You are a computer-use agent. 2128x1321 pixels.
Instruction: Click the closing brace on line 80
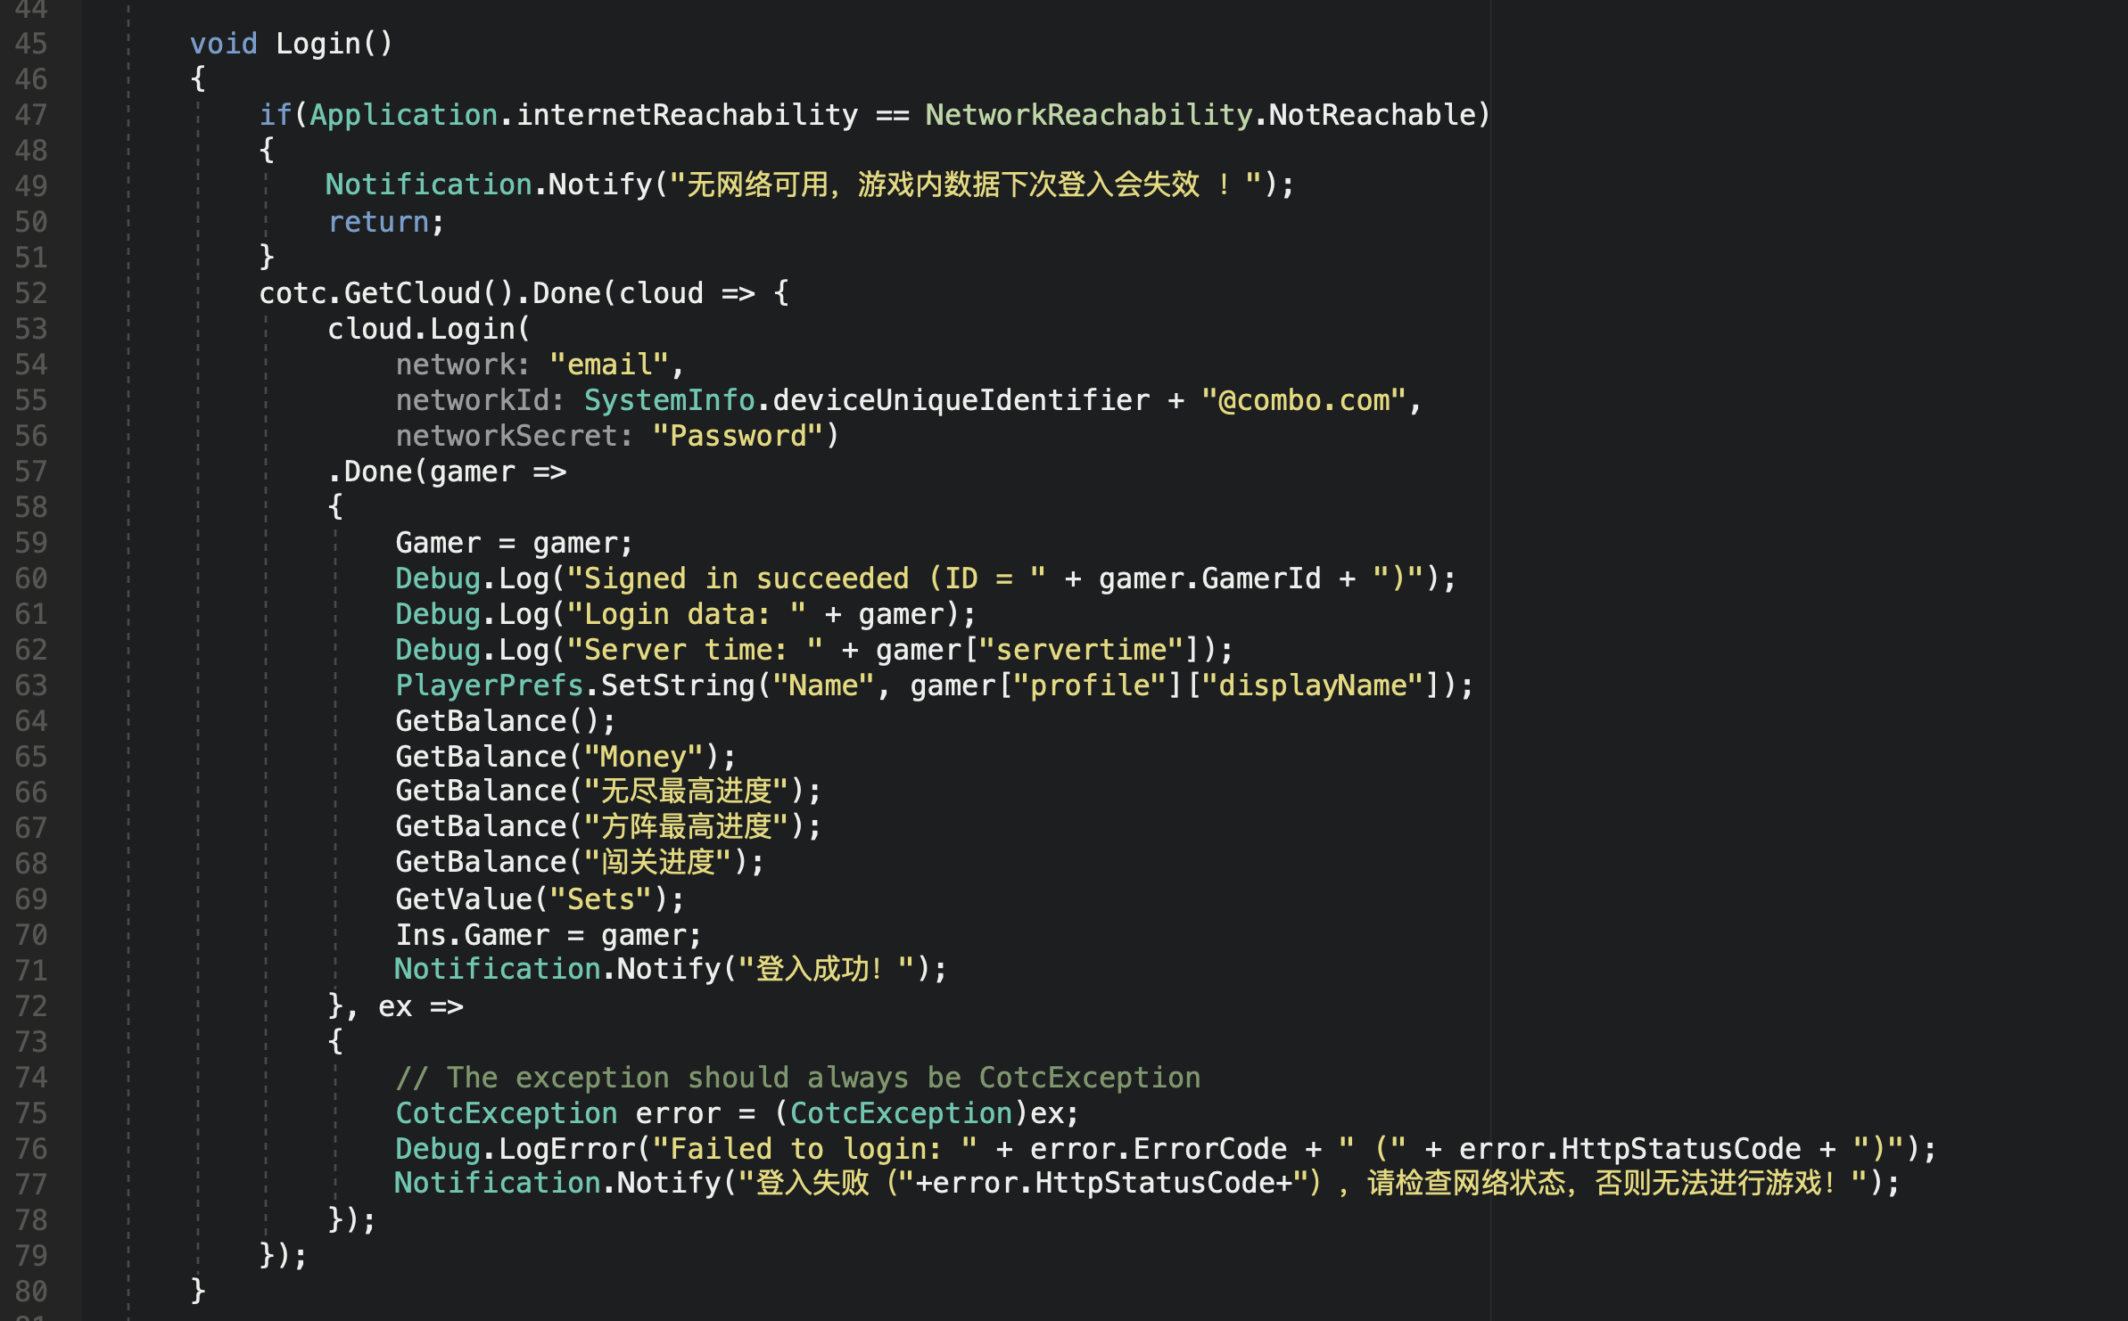[198, 1292]
